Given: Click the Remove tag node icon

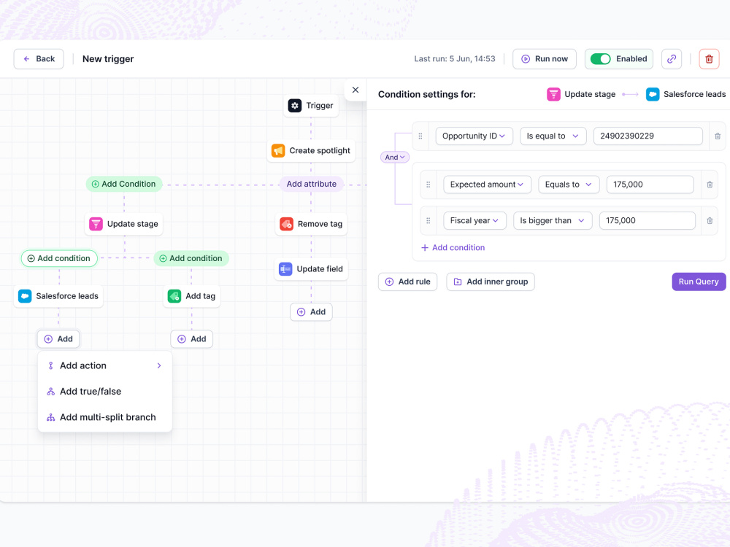Looking at the screenshot, I should [x=286, y=224].
